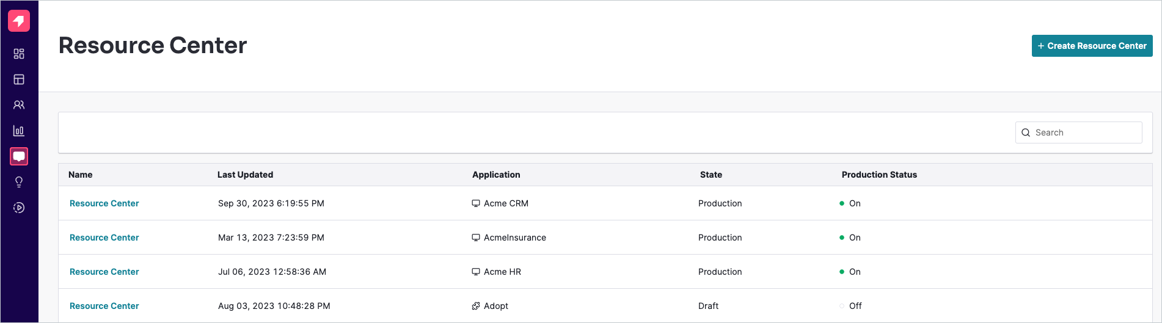
Task: Click the Production state in the AcmeInsurance row
Action: pyautogui.click(x=720, y=238)
